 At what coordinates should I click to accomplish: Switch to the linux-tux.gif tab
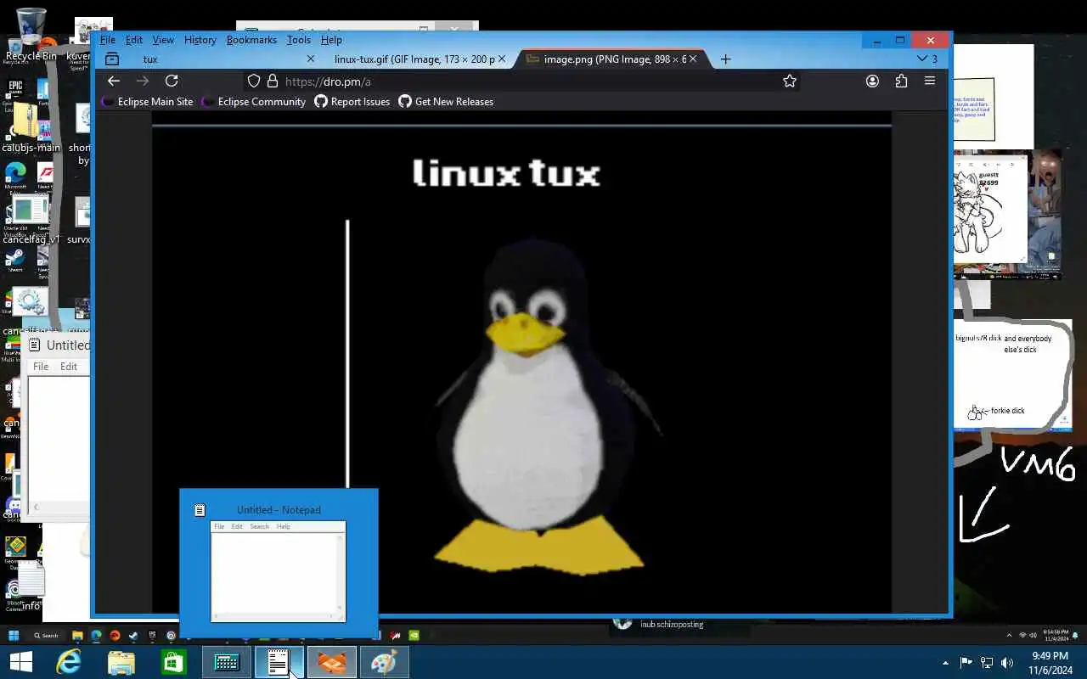418,59
